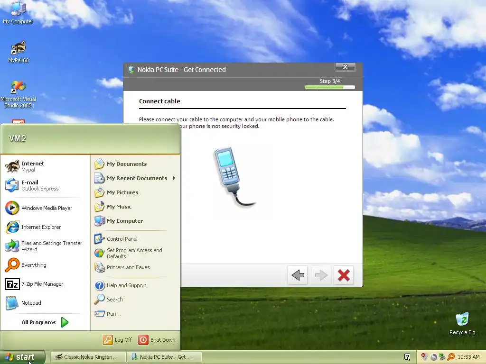Viewport: 486px width, 364px height.
Task: Click Log Off button
Action: [118, 340]
